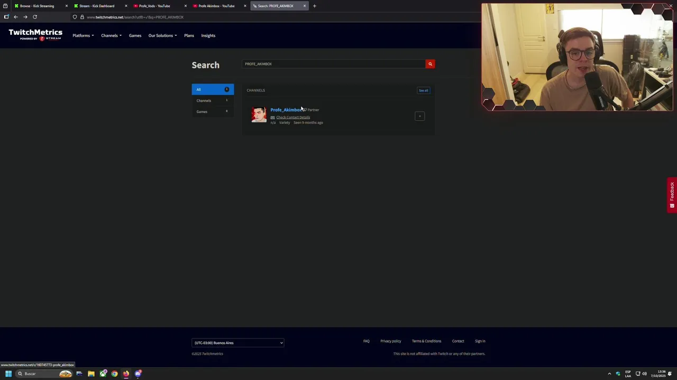
Task: Click the search field containing PROFE_AKIMBOX
Action: [334, 64]
